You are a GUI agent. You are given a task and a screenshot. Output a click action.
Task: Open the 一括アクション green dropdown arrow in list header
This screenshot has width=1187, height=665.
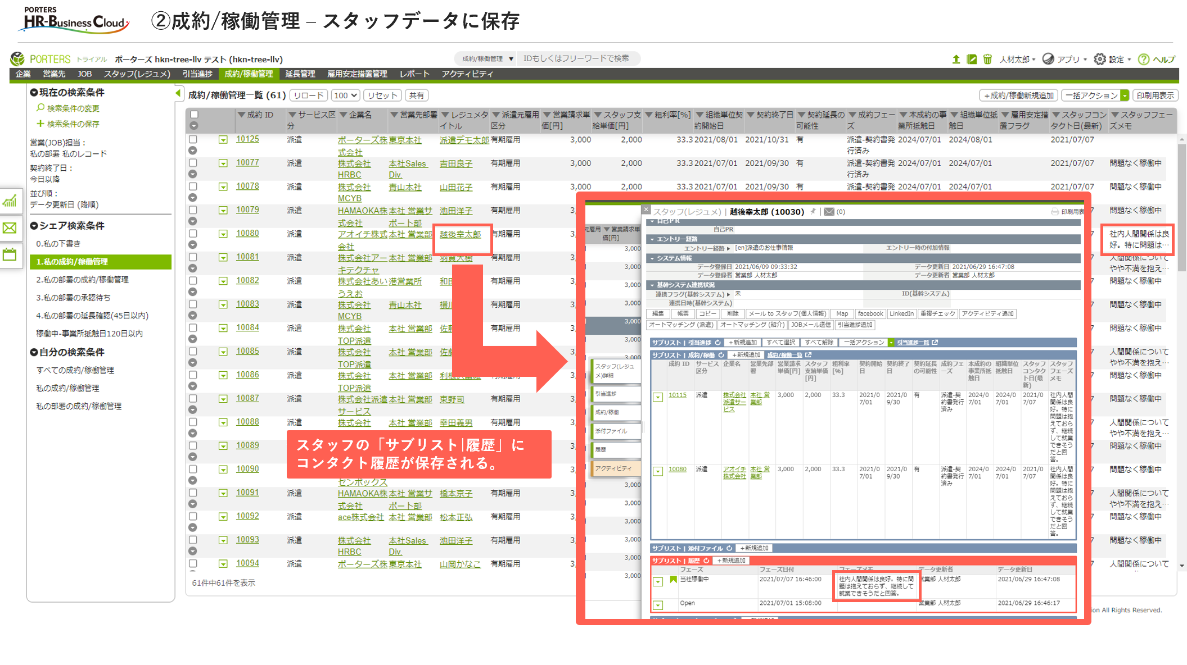(1124, 95)
